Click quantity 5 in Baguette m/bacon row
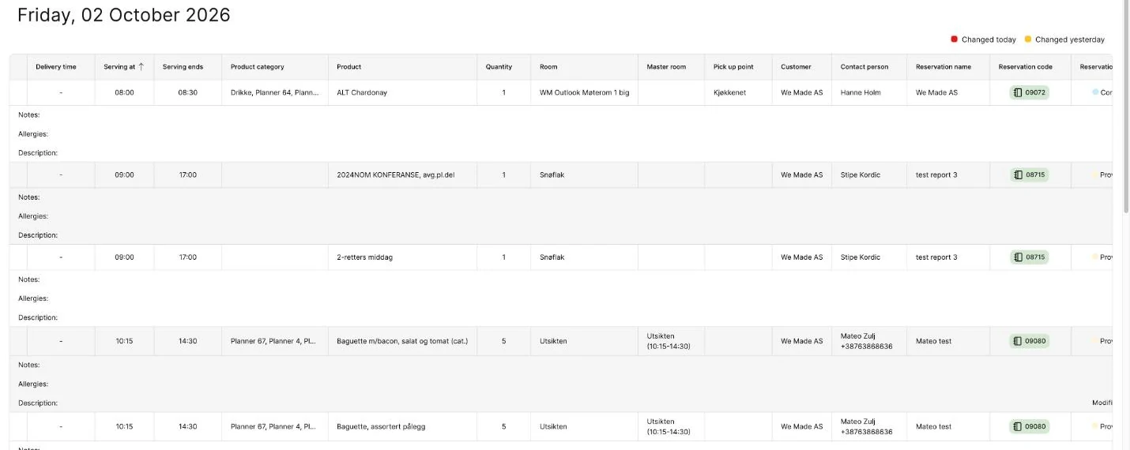1130x450 pixels. 503,341
